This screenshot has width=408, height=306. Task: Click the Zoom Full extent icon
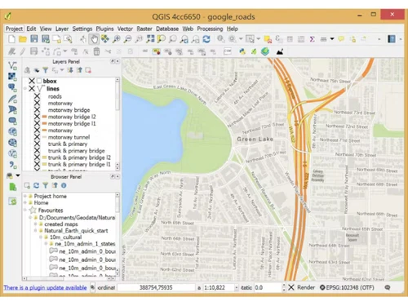150,39
